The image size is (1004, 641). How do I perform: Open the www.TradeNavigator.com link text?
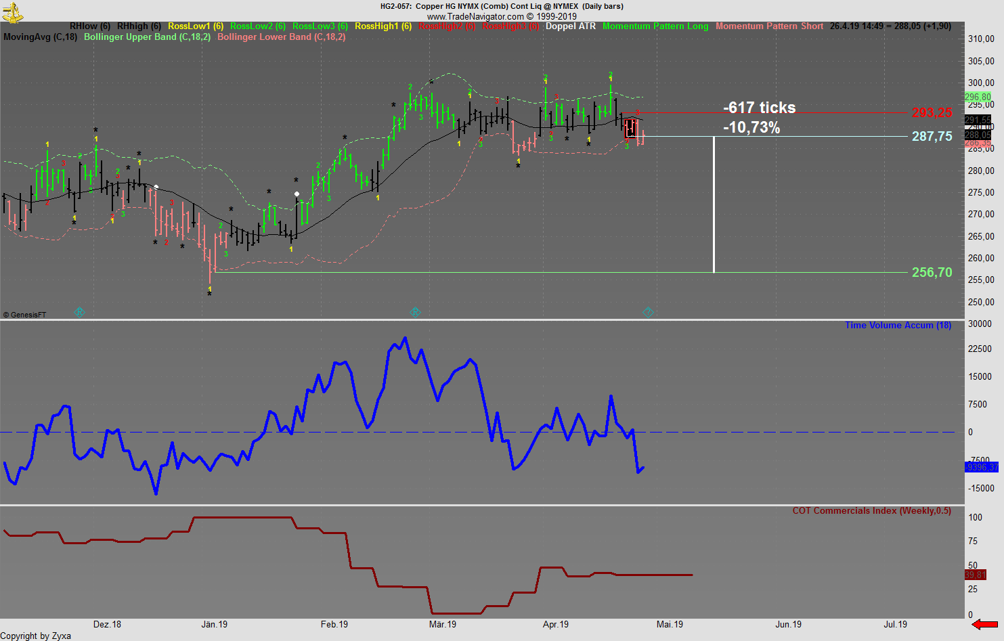[475, 16]
